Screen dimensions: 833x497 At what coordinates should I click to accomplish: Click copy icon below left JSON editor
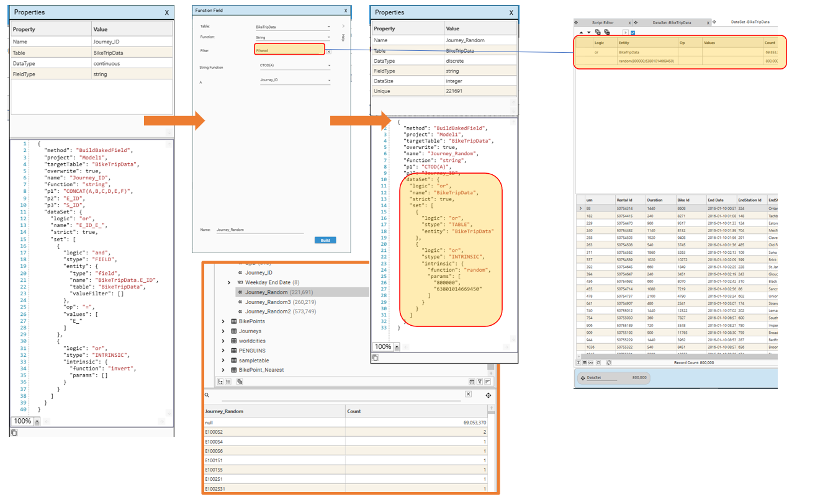pyautogui.click(x=14, y=432)
